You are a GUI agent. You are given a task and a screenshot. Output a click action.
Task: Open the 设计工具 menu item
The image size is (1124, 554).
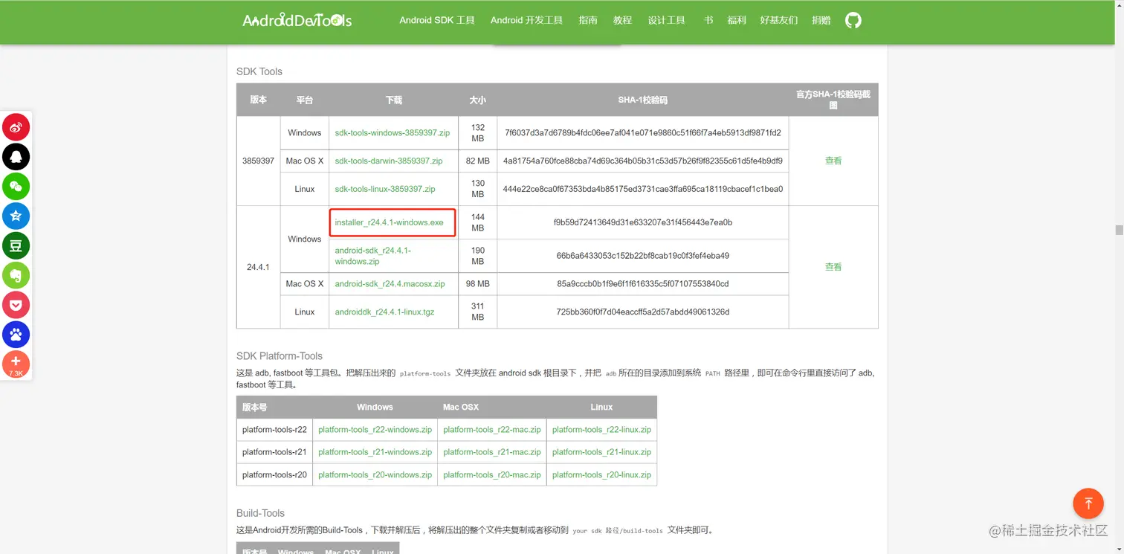click(x=667, y=20)
